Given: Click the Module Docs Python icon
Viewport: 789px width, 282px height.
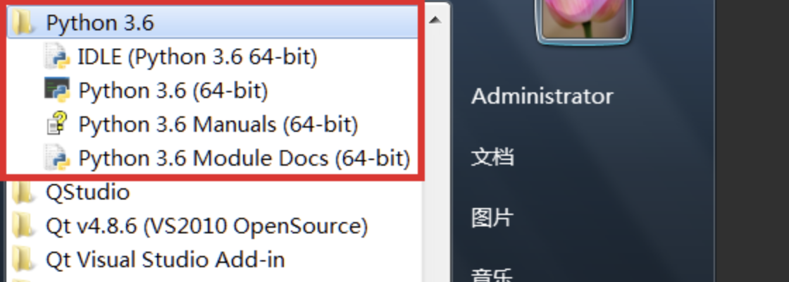Looking at the screenshot, I should click(56, 158).
